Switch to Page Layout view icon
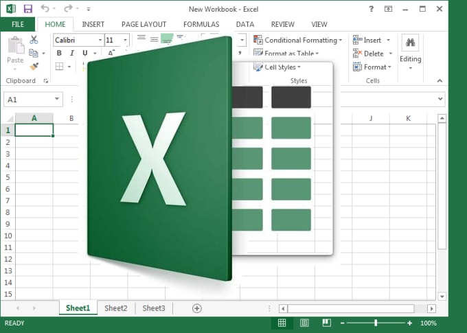This screenshot has height=333, width=467. 304,323
